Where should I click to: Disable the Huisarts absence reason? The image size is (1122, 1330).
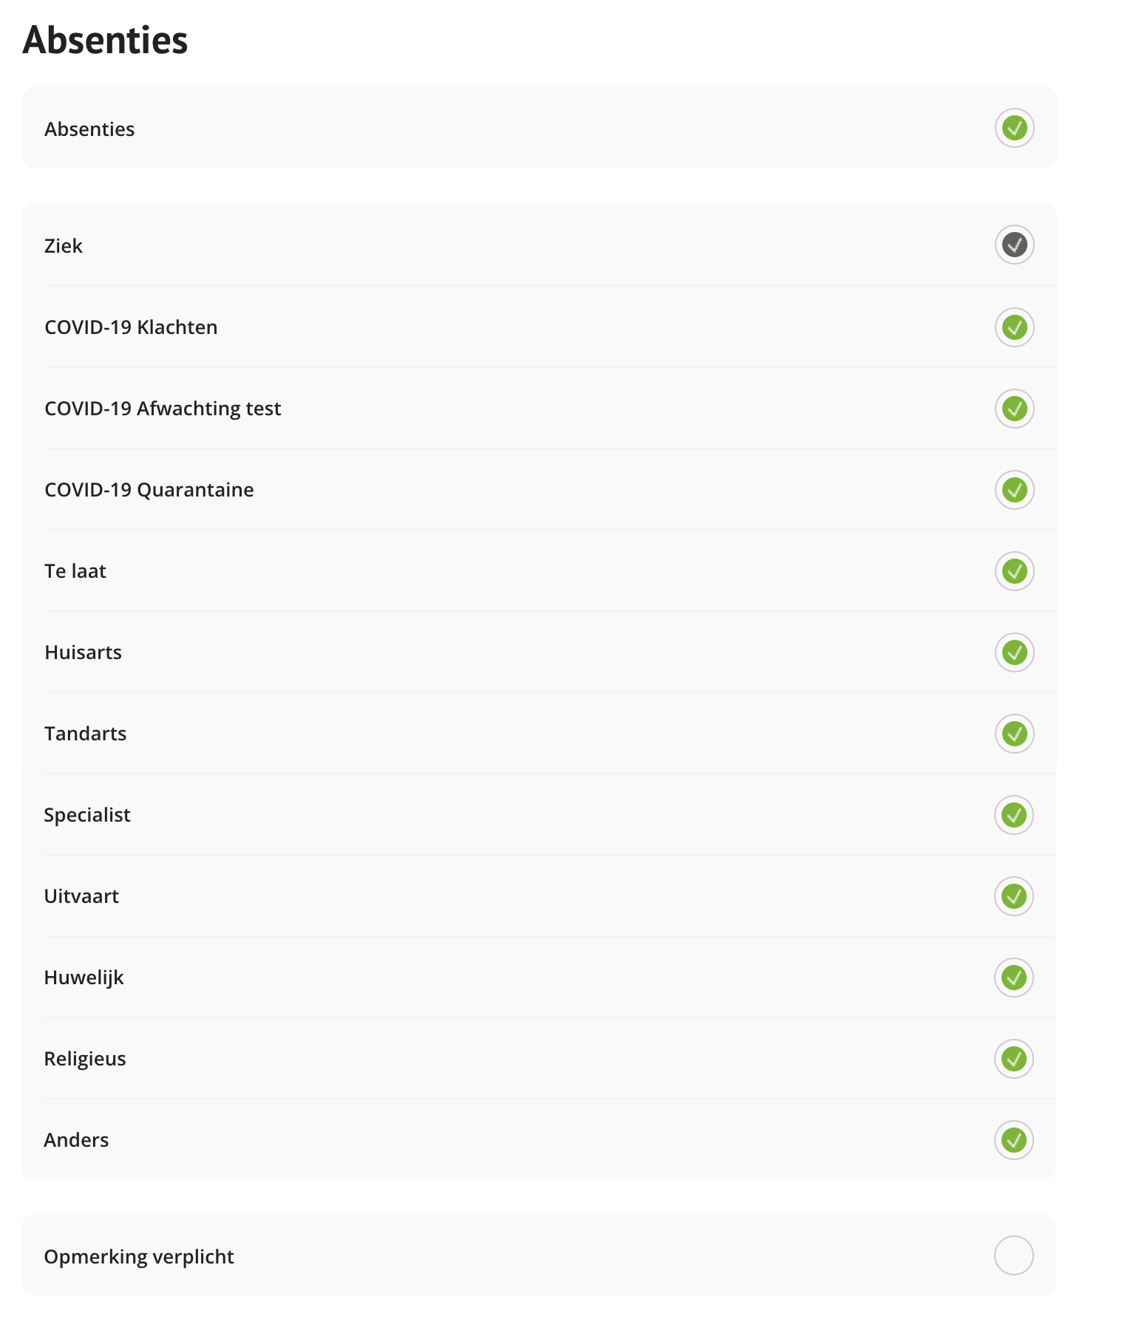pos(1014,652)
